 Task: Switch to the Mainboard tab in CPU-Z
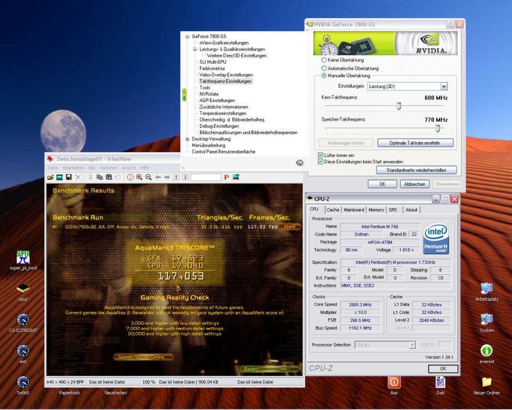coord(354,210)
